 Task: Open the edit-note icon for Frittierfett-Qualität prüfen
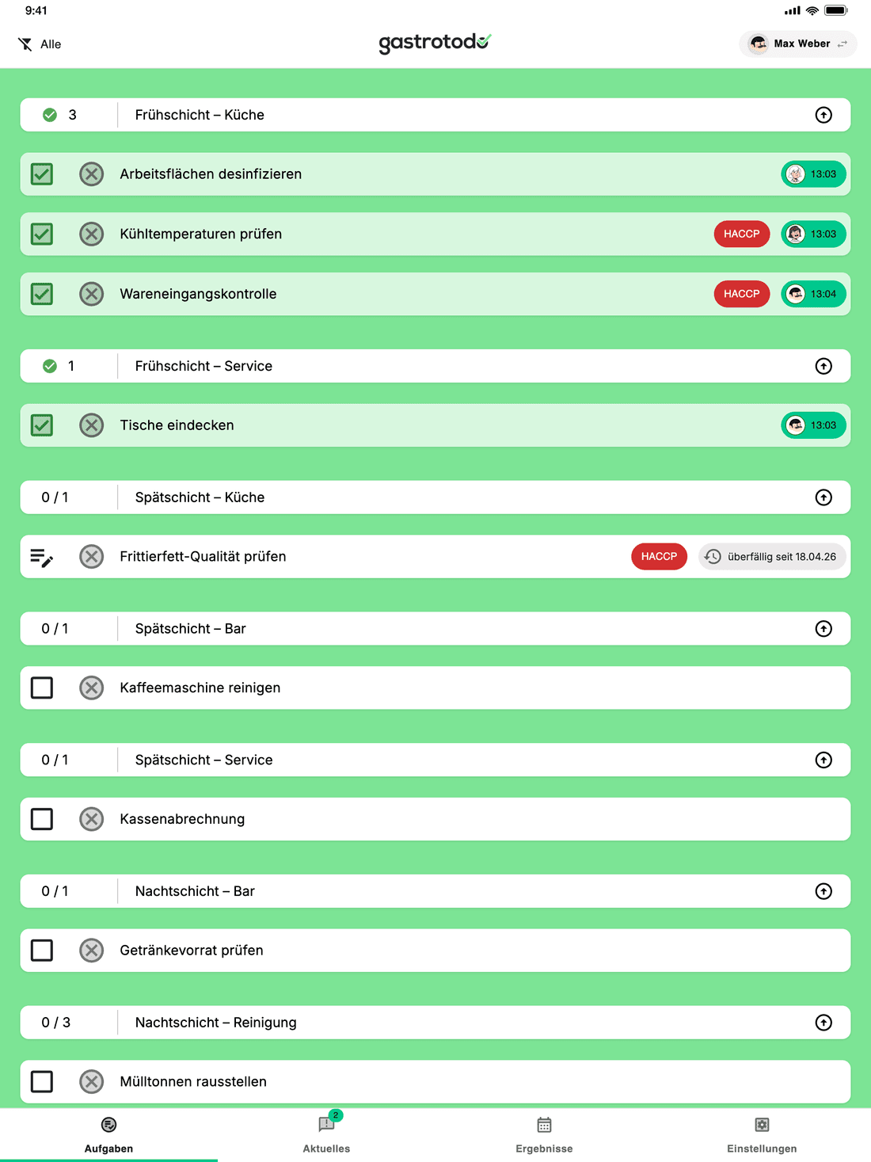tap(42, 558)
